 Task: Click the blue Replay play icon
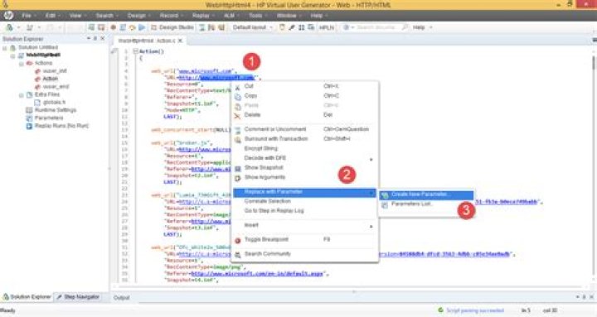coord(142,27)
